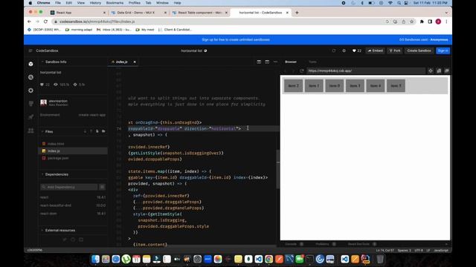Click the Fork button

(x=395, y=50)
